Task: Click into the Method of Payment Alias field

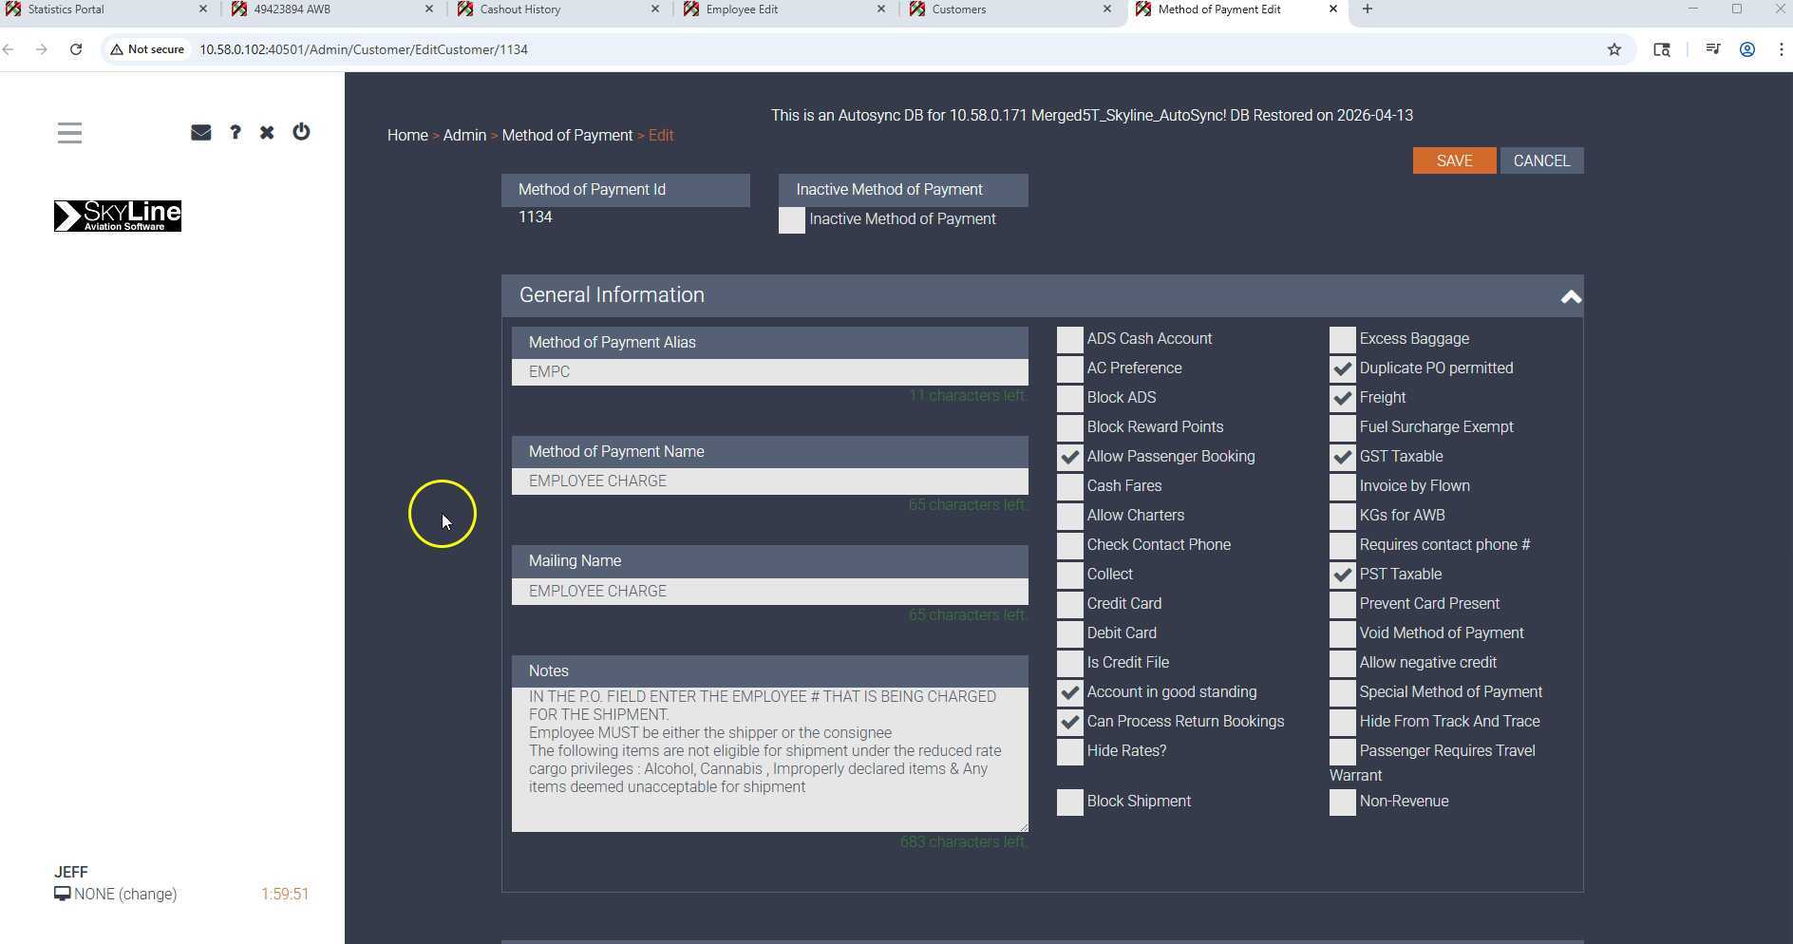Action: [x=769, y=372]
